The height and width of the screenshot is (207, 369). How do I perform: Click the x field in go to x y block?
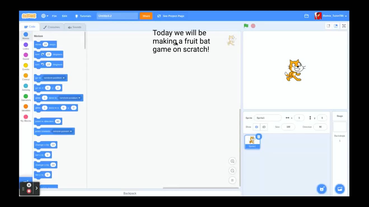(x=48, y=88)
